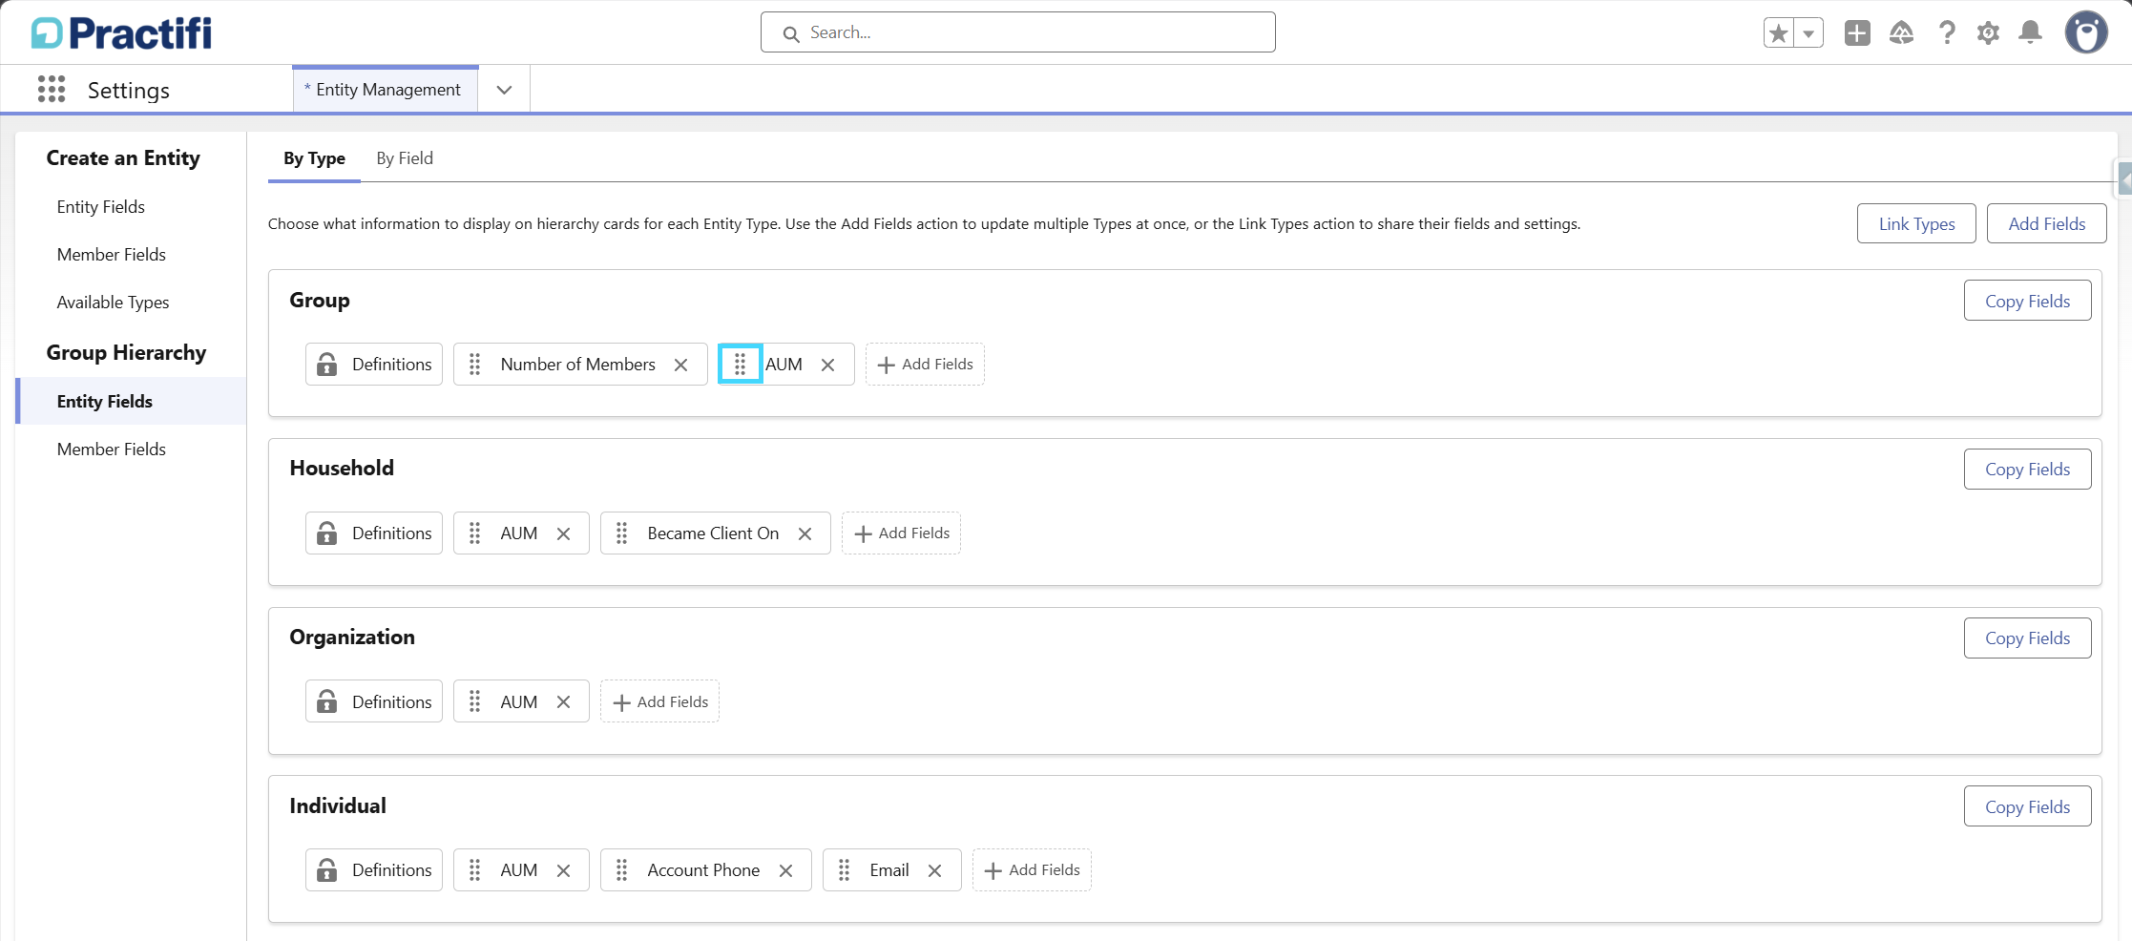Open the Trailhead guidance icon
This screenshot has height=941, width=2132.
(x=1901, y=33)
